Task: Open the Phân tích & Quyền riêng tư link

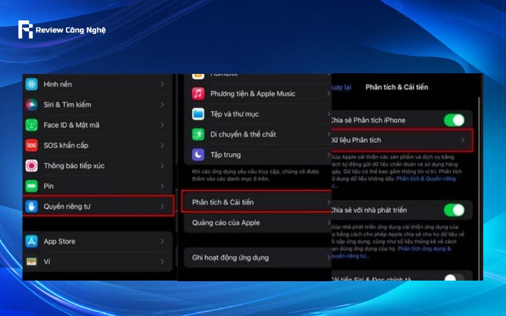Action: coord(426,178)
